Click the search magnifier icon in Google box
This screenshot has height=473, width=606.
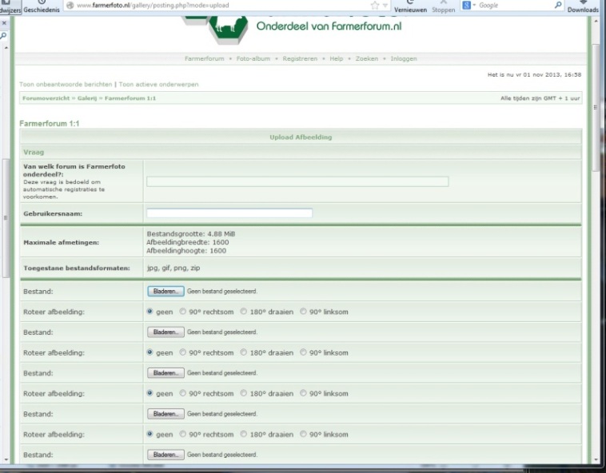click(558, 6)
